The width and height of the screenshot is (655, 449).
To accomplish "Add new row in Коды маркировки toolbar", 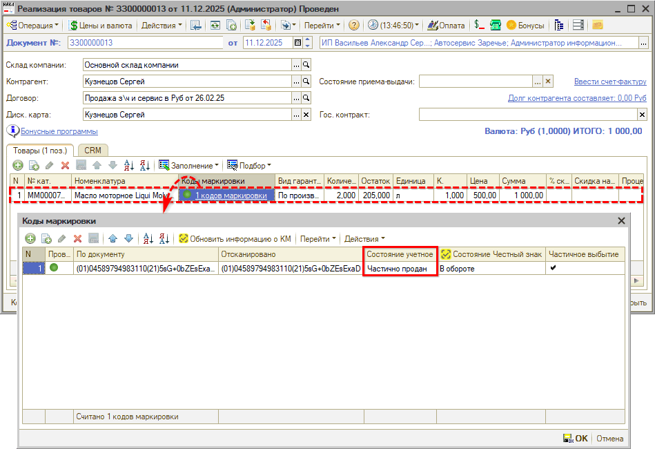I will [30, 238].
